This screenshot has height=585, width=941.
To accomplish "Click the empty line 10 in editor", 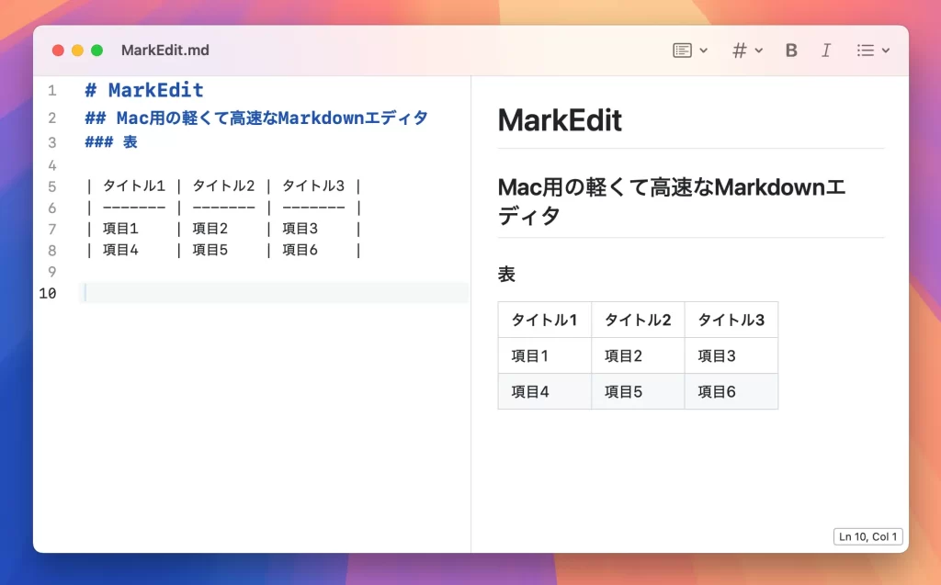I will point(273,293).
